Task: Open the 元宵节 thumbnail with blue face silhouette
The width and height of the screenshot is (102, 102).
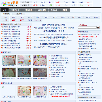Action: click(40, 91)
